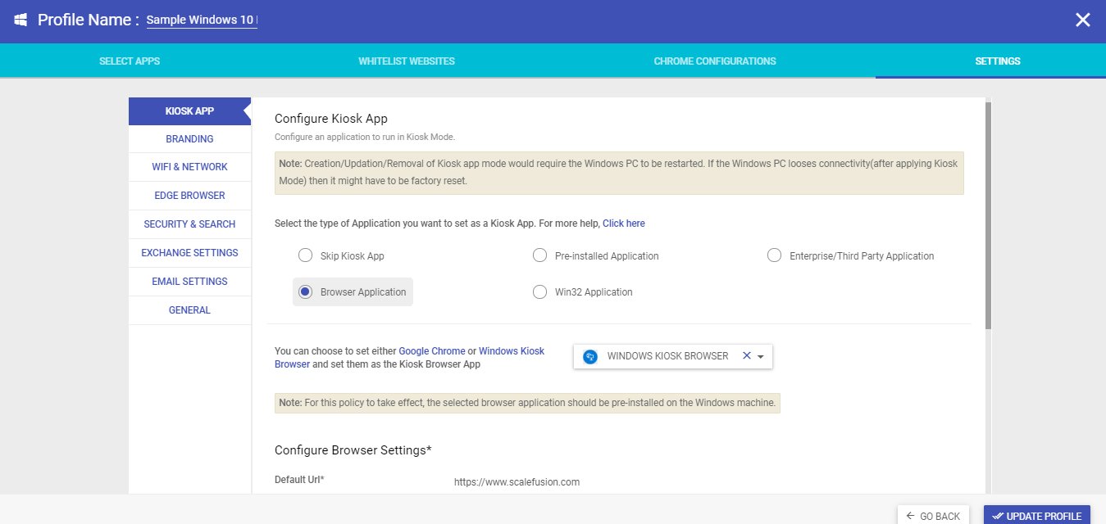Click the double-check icon on Update Profile
The width and height of the screenshot is (1106, 524).
[998, 516]
